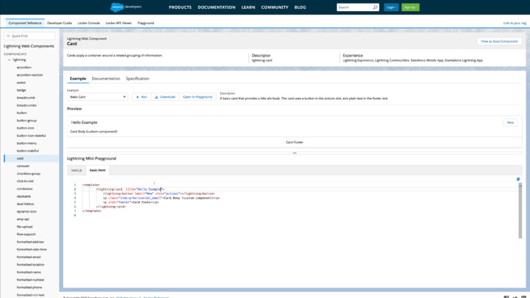Click the Sign Up button

[x=410, y=7]
